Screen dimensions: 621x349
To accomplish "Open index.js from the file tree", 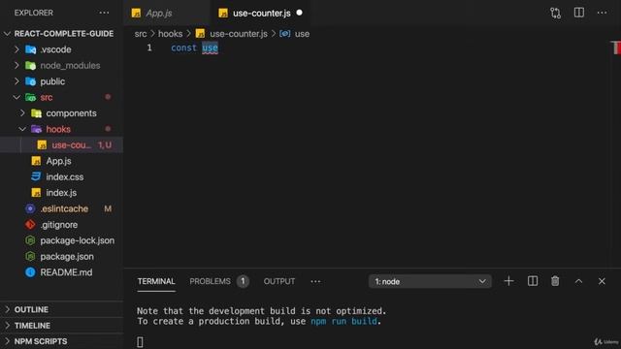I will pos(61,193).
